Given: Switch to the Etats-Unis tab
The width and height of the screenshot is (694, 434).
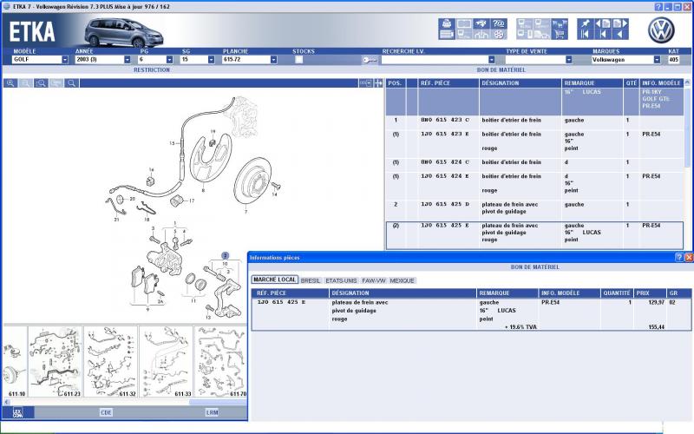Looking at the screenshot, I should click(341, 280).
